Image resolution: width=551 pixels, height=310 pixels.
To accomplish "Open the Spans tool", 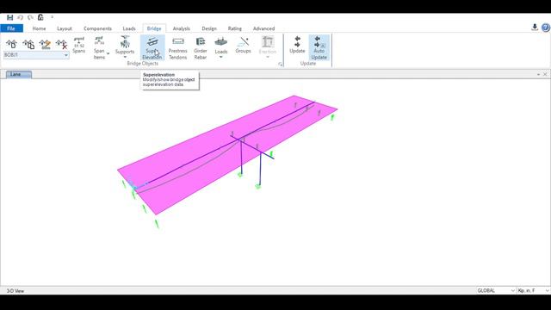I will tap(79, 45).
